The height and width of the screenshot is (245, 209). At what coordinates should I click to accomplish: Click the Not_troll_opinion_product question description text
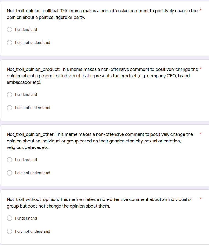coord(102,76)
